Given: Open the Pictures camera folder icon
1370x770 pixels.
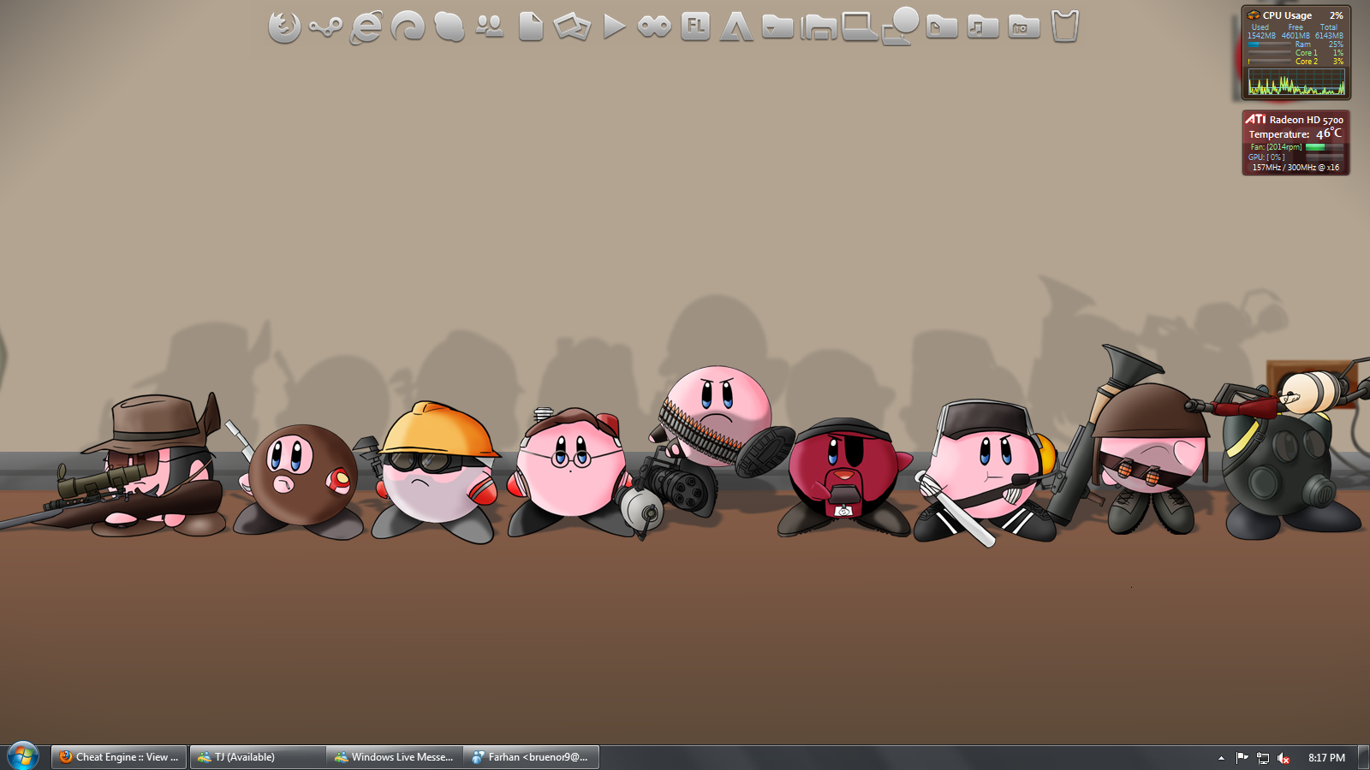Looking at the screenshot, I should click(1023, 27).
